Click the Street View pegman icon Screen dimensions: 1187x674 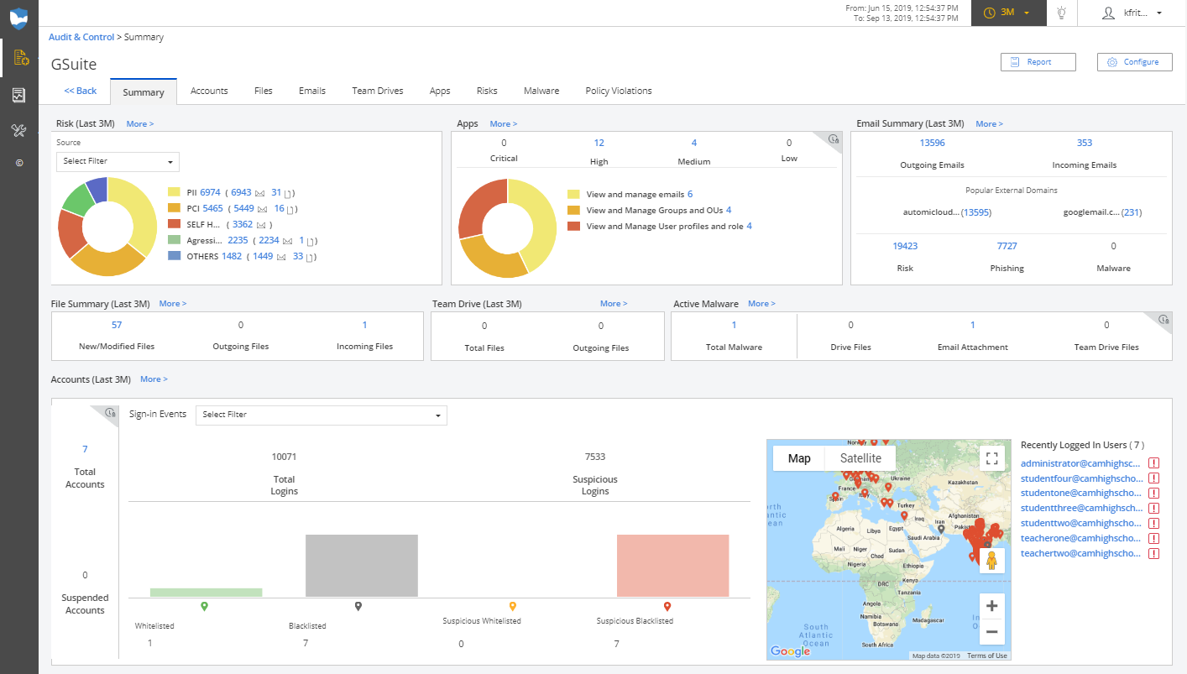[x=991, y=561]
